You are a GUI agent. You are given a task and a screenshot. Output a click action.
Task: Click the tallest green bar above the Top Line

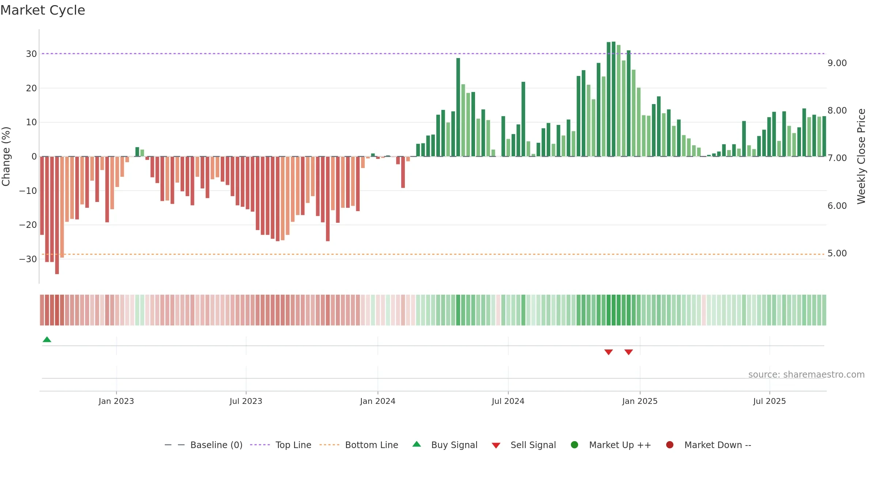coord(614,99)
